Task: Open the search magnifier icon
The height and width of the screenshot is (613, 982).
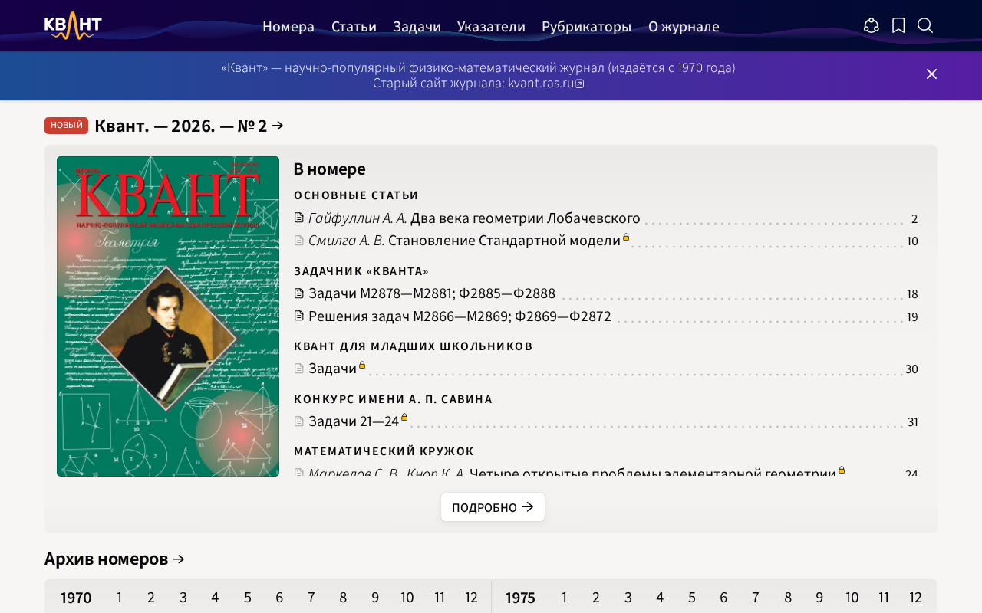Action: pos(925,26)
